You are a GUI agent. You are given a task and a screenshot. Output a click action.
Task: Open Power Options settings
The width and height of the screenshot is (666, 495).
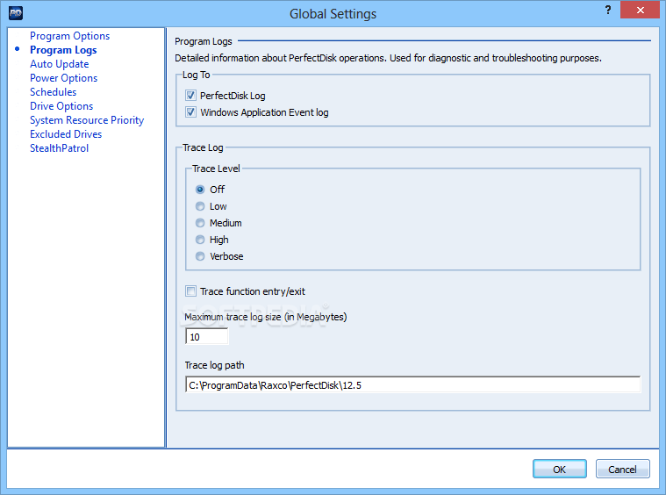64,78
